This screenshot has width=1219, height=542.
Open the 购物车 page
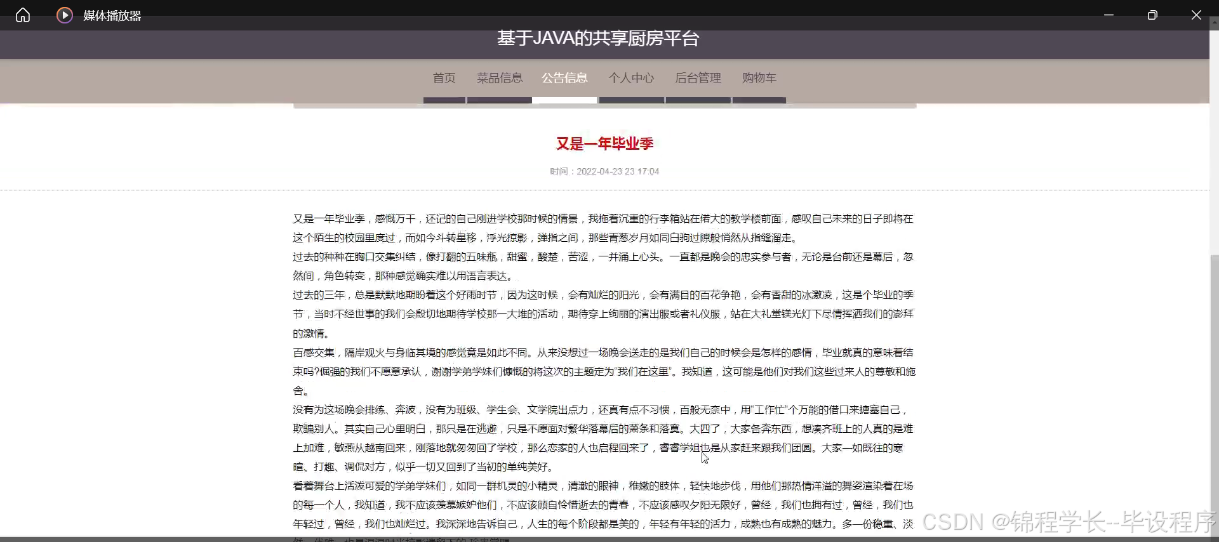(x=759, y=78)
